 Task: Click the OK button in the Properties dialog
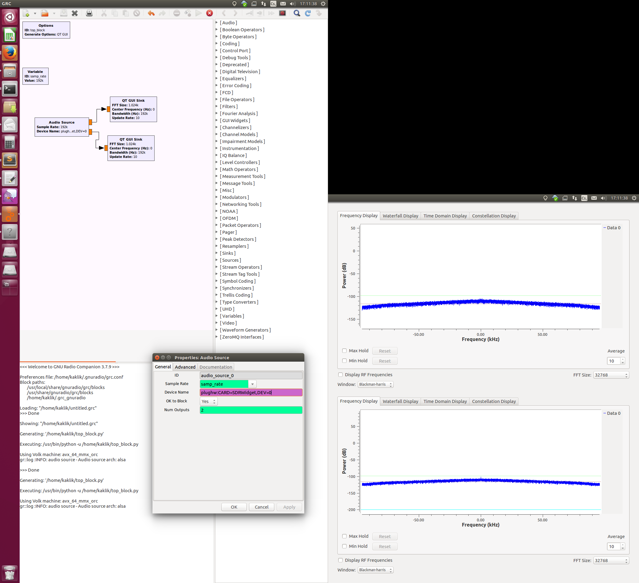coord(234,507)
